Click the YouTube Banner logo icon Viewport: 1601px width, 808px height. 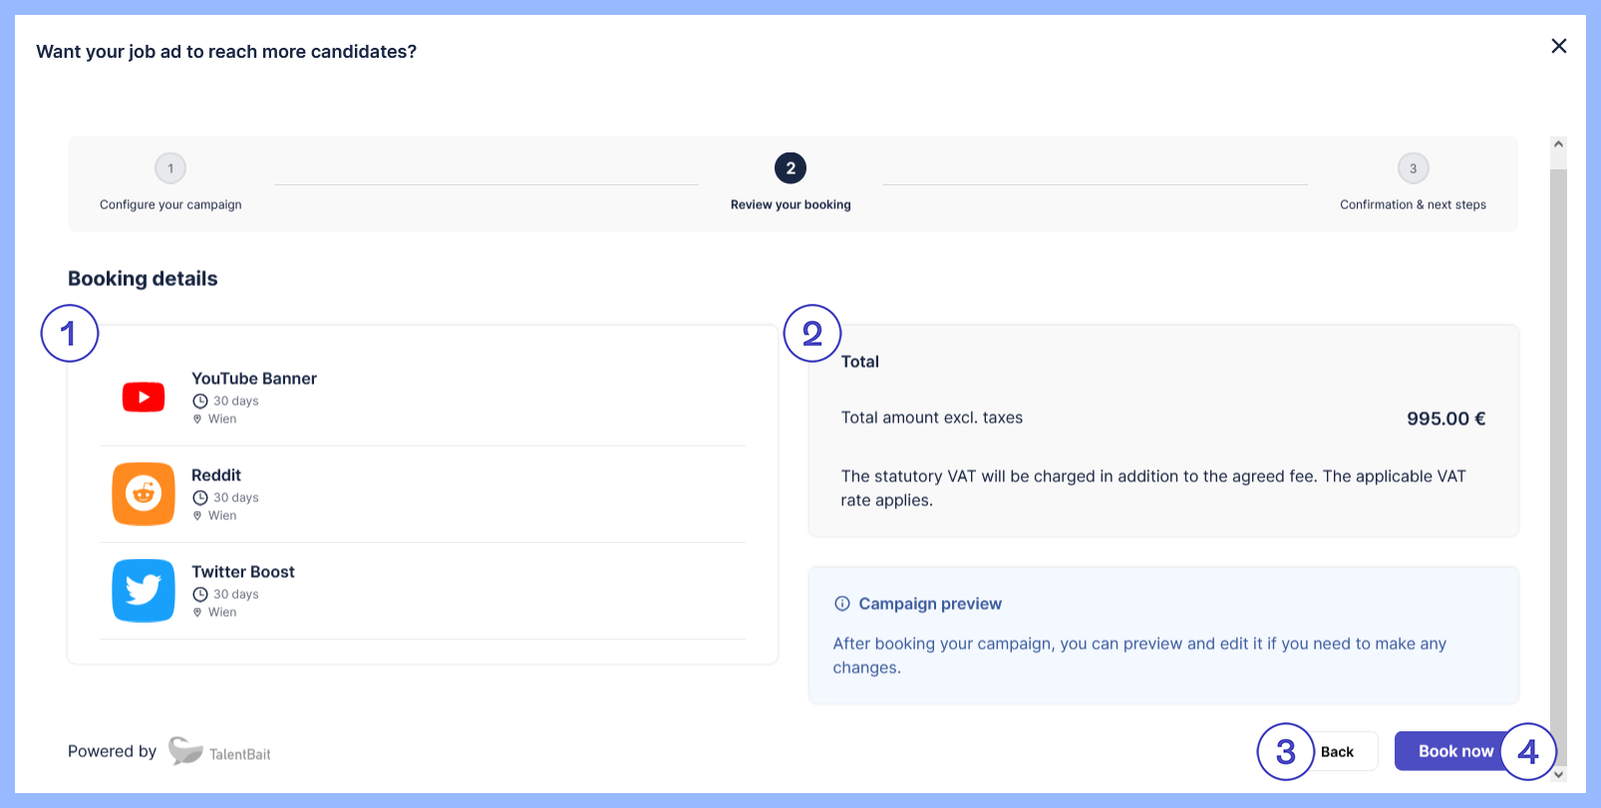[144, 398]
